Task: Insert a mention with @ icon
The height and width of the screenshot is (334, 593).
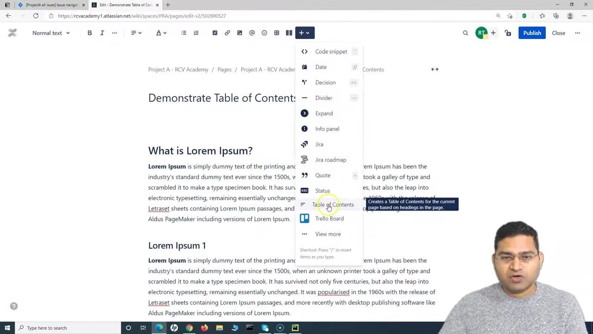Action: pos(252,33)
